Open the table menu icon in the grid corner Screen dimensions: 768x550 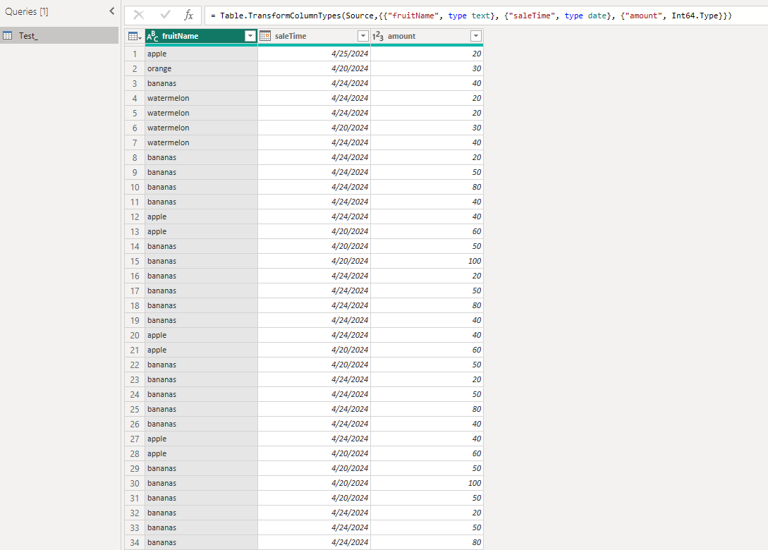tap(135, 36)
